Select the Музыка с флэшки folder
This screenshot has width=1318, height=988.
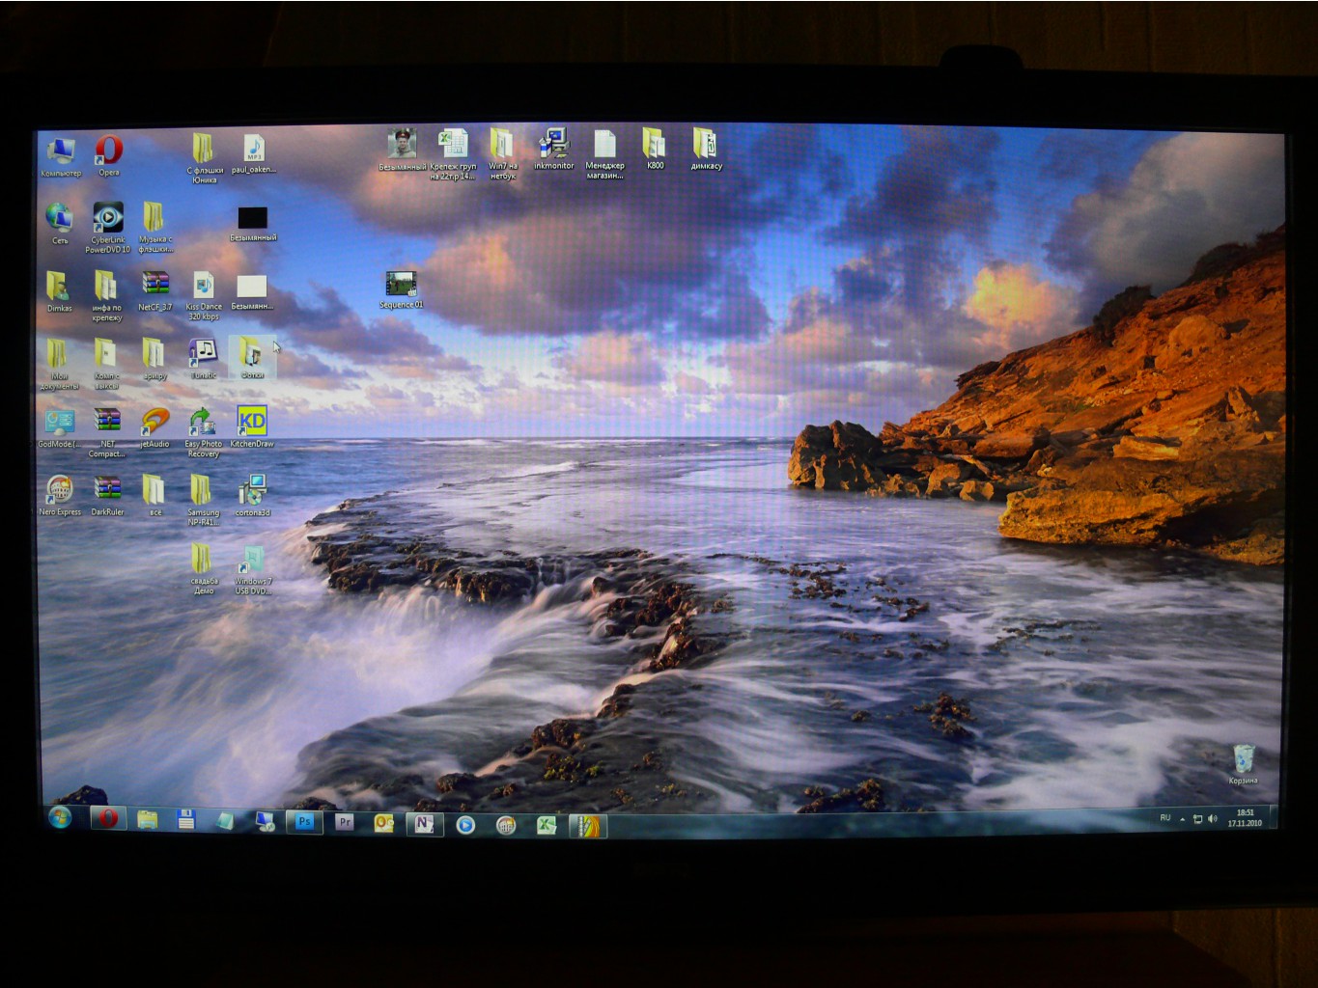(154, 228)
